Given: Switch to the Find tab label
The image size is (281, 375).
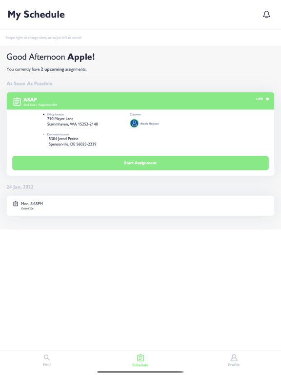Looking at the screenshot, I should point(47,364).
